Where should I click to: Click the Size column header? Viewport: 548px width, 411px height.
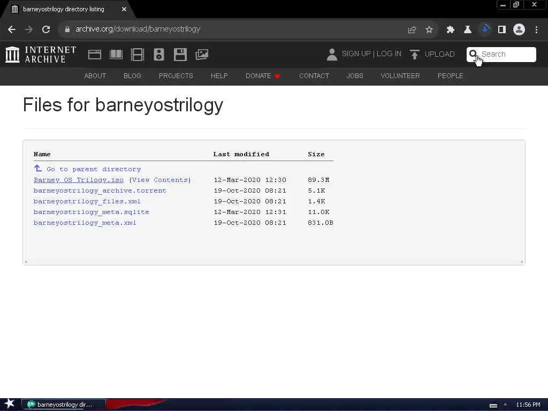click(x=316, y=154)
